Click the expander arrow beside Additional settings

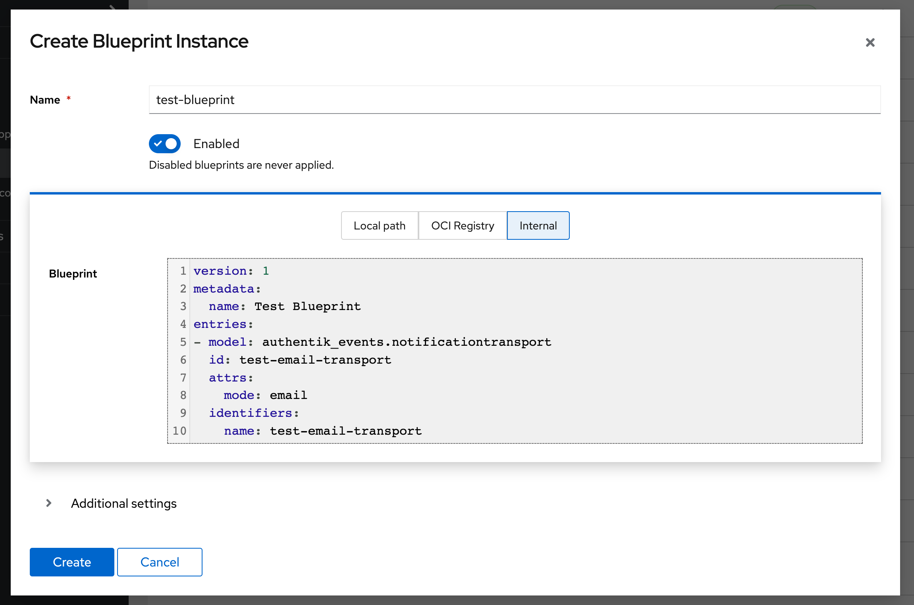(48, 503)
